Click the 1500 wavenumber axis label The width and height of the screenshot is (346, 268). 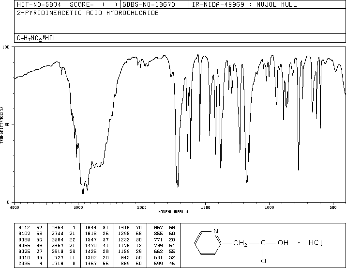pyautogui.click(x=206, y=207)
